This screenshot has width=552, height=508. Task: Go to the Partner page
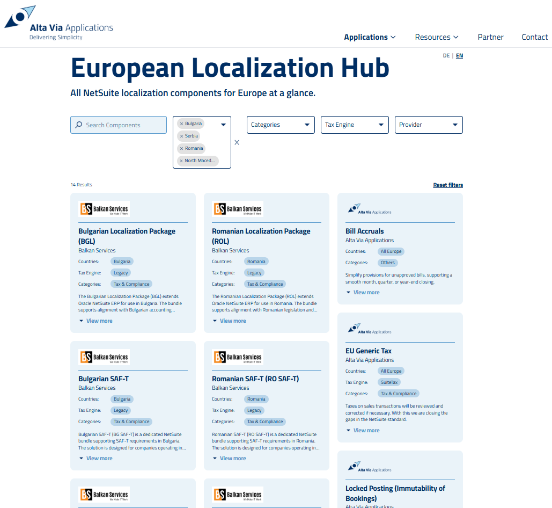pyautogui.click(x=490, y=37)
